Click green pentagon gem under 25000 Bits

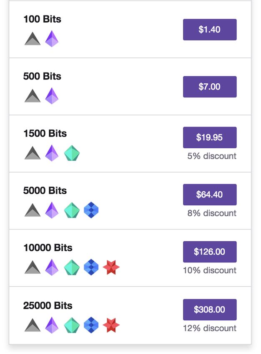(x=72, y=325)
